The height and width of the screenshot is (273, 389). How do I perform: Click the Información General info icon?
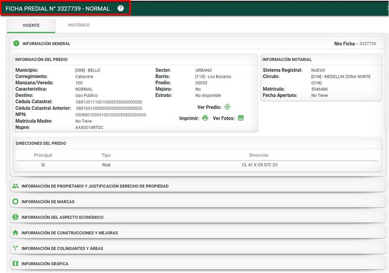coord(16,43)
